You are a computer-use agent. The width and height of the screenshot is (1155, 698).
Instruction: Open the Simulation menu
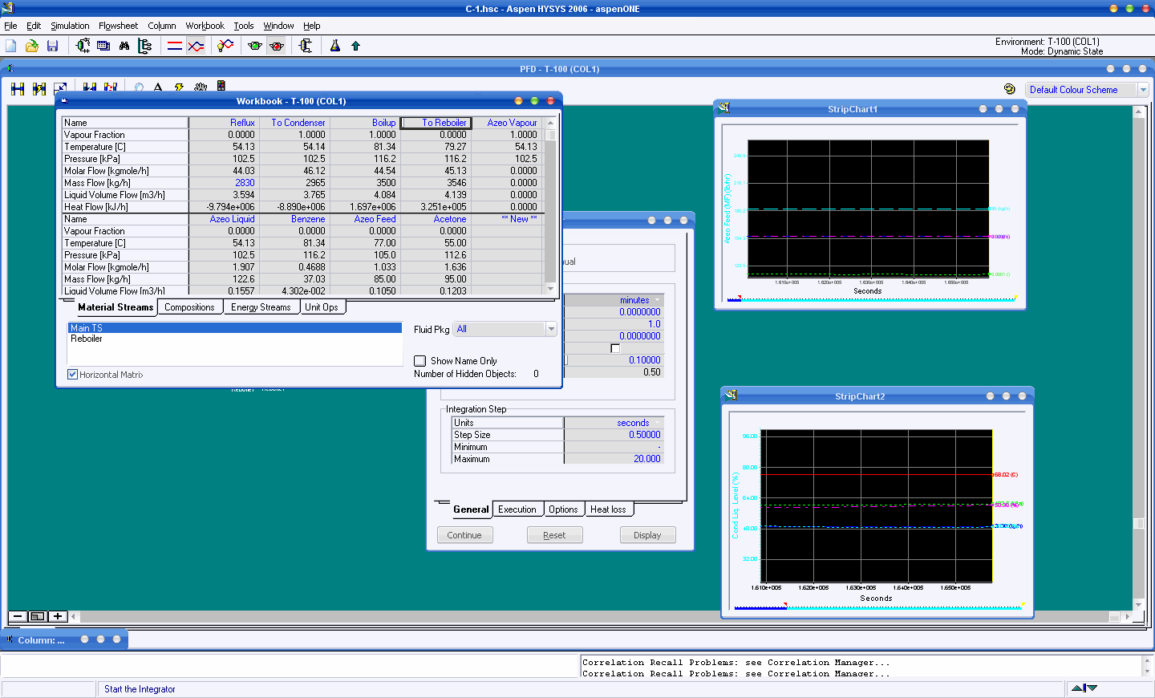click(70, 26)
